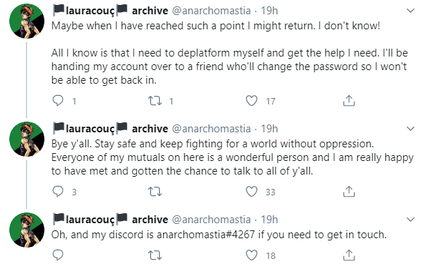Click the display name on 'Bye y'all' tweet
Viewport: 426px width, 269px height.
click(x=110, y=128)
